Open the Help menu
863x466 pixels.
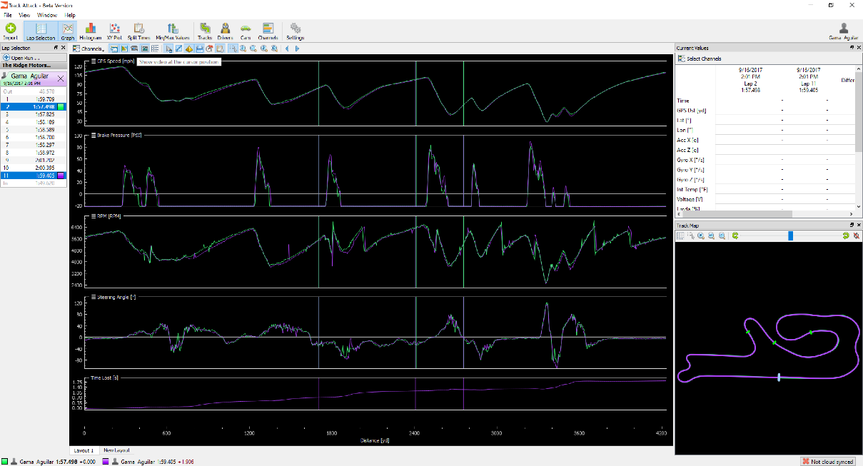(70, 15)
